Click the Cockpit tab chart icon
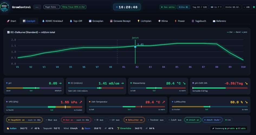 click(x=24, y=21)
